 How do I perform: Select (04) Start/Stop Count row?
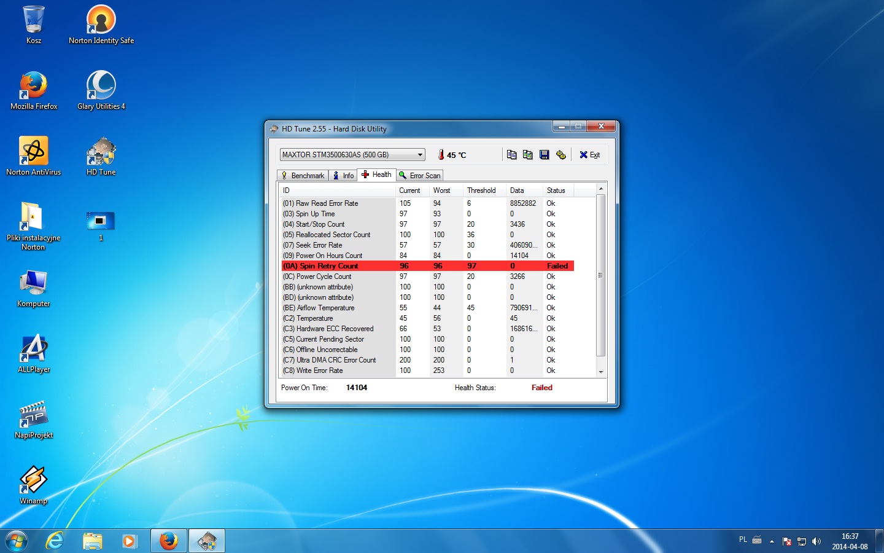coord(427,224)
